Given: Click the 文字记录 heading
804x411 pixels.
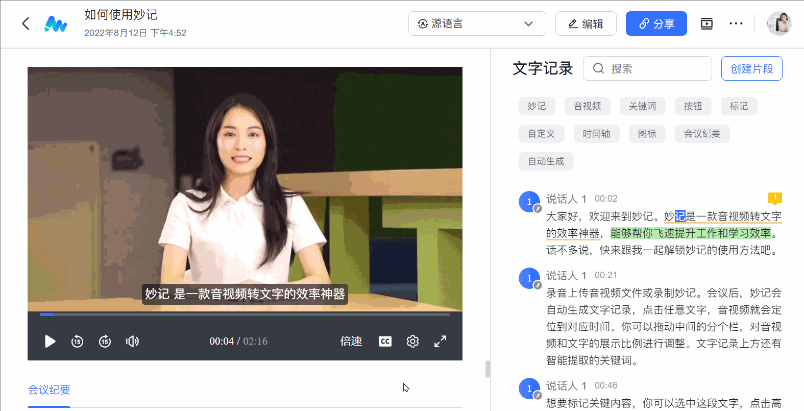Looking at the screenshot, I should (543, 68).
